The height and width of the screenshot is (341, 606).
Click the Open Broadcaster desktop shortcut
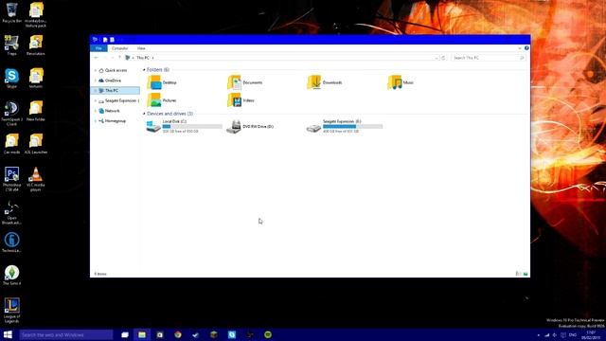11,212
